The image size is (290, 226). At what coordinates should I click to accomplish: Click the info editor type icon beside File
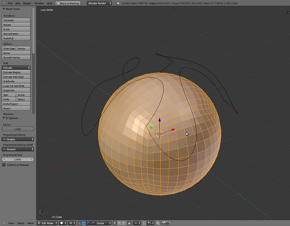(4, 3)
